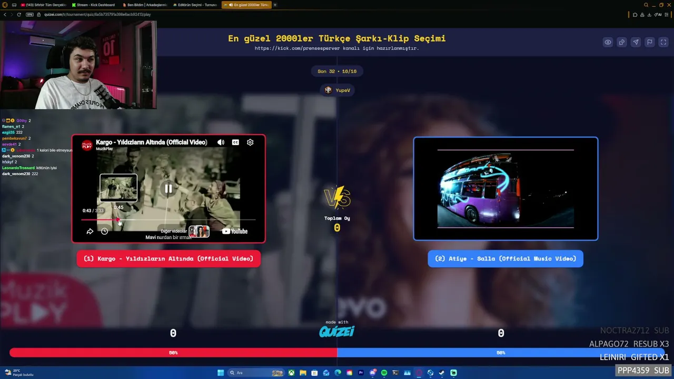The width and height of the screenshot is (674, 379).
Task: Switch to the Editörün Seçimi tab
Action: click(x=194, y=5)
